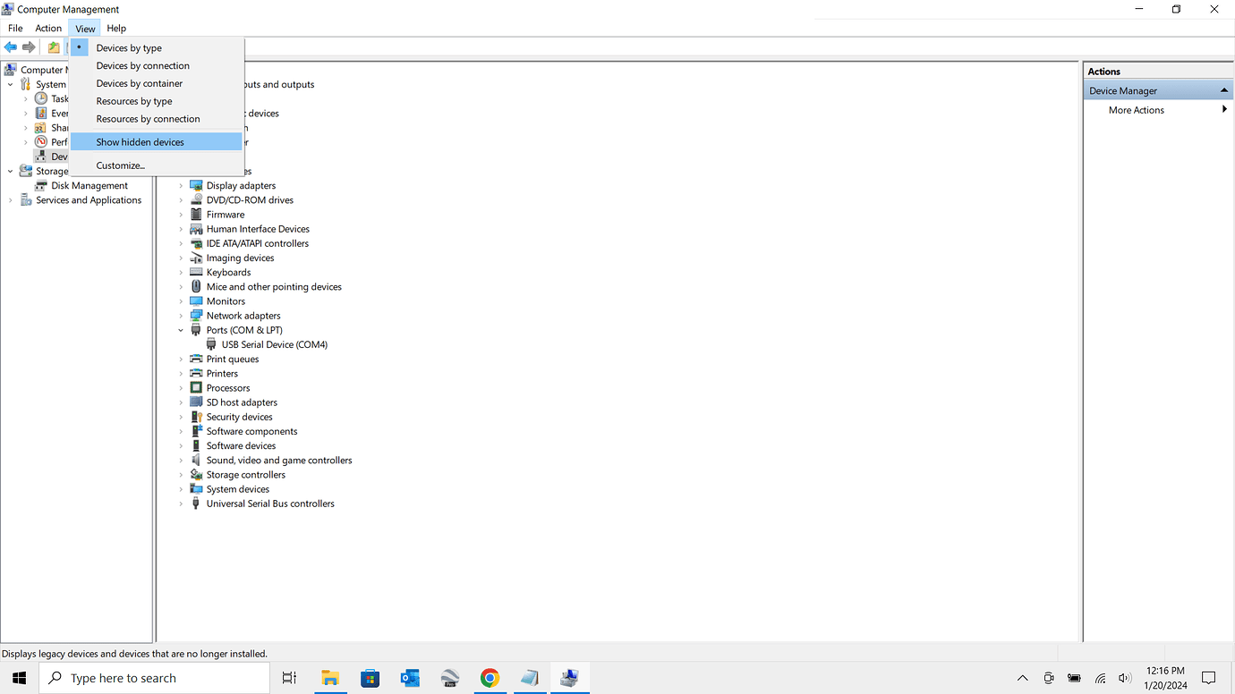Select the Monitors category icon
The width and height of the screenshot is (1235, 694).
pos(196,301)
